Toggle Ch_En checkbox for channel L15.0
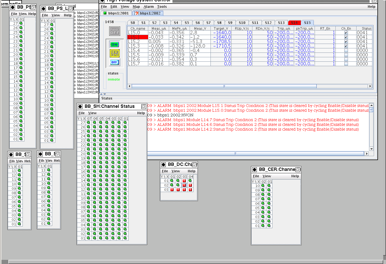 point(346,33)
